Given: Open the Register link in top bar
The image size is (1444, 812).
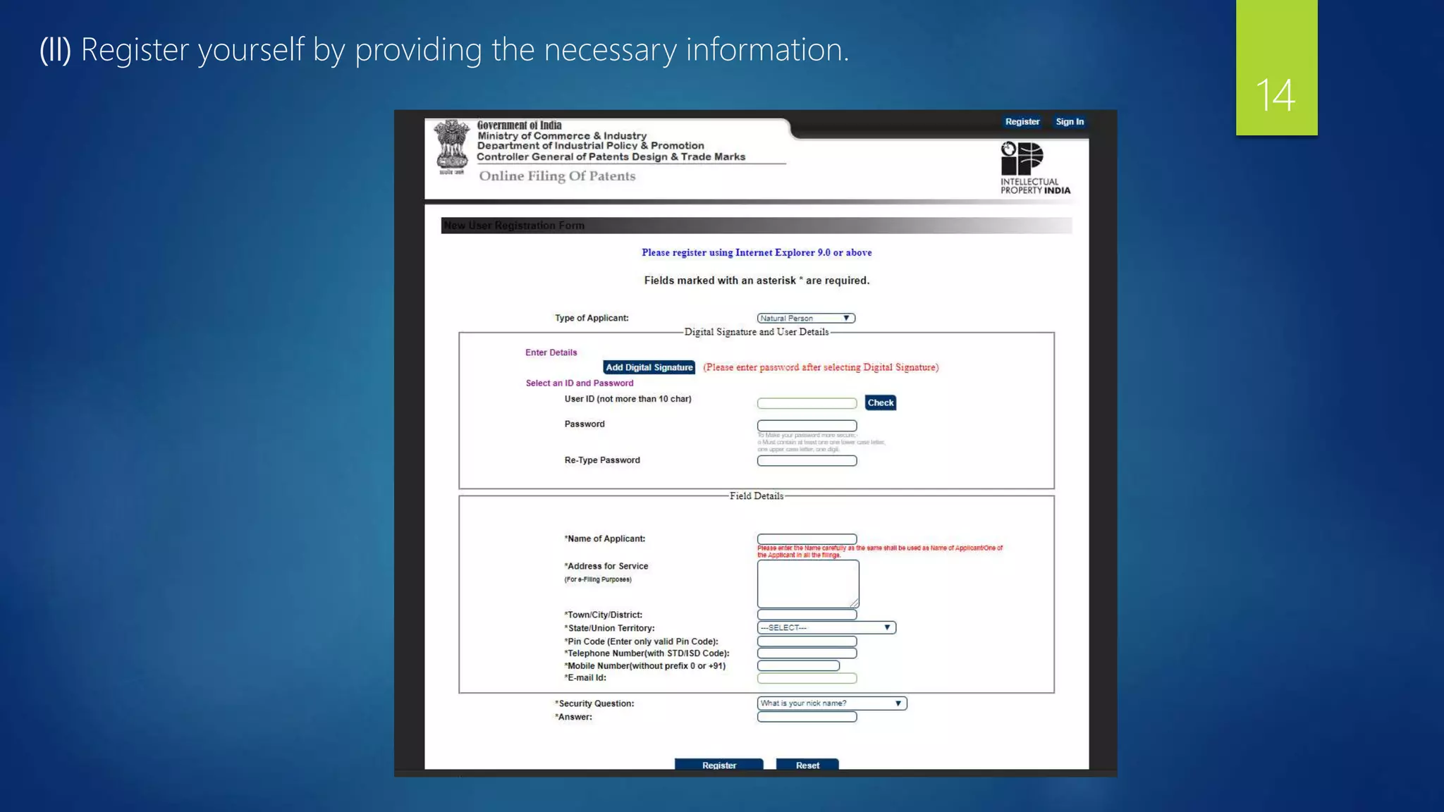Looking at the screenshot, I should click(x=1022, y=122).
